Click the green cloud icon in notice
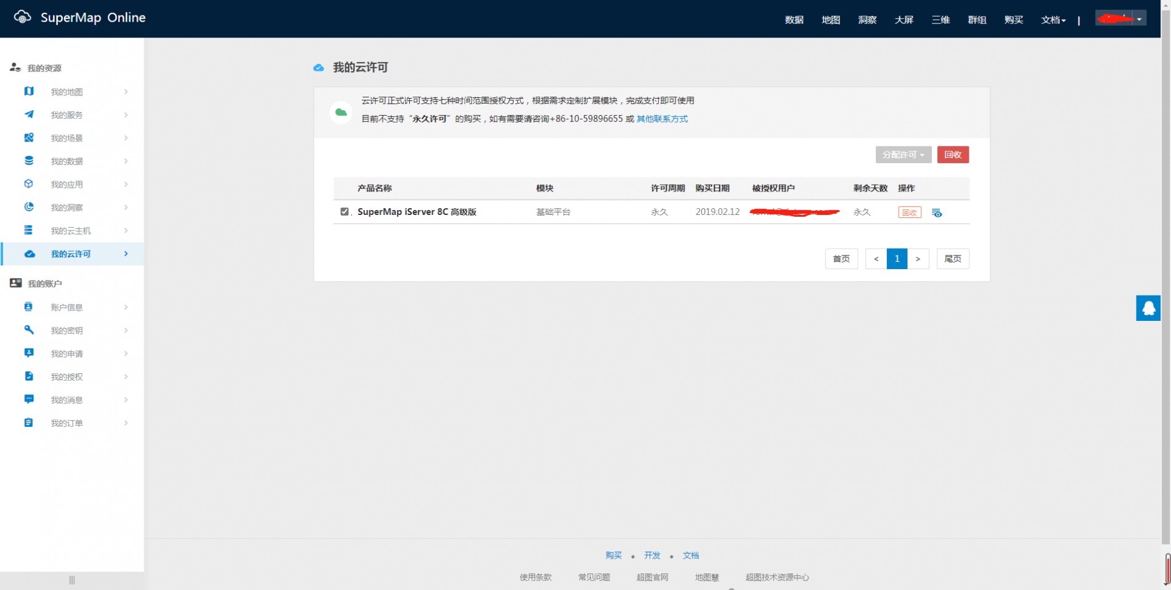The height and width of the screenshot is (590, 1171). 341,112
